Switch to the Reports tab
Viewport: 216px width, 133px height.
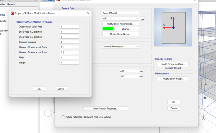pyautogui.click(x=11, y=4)
